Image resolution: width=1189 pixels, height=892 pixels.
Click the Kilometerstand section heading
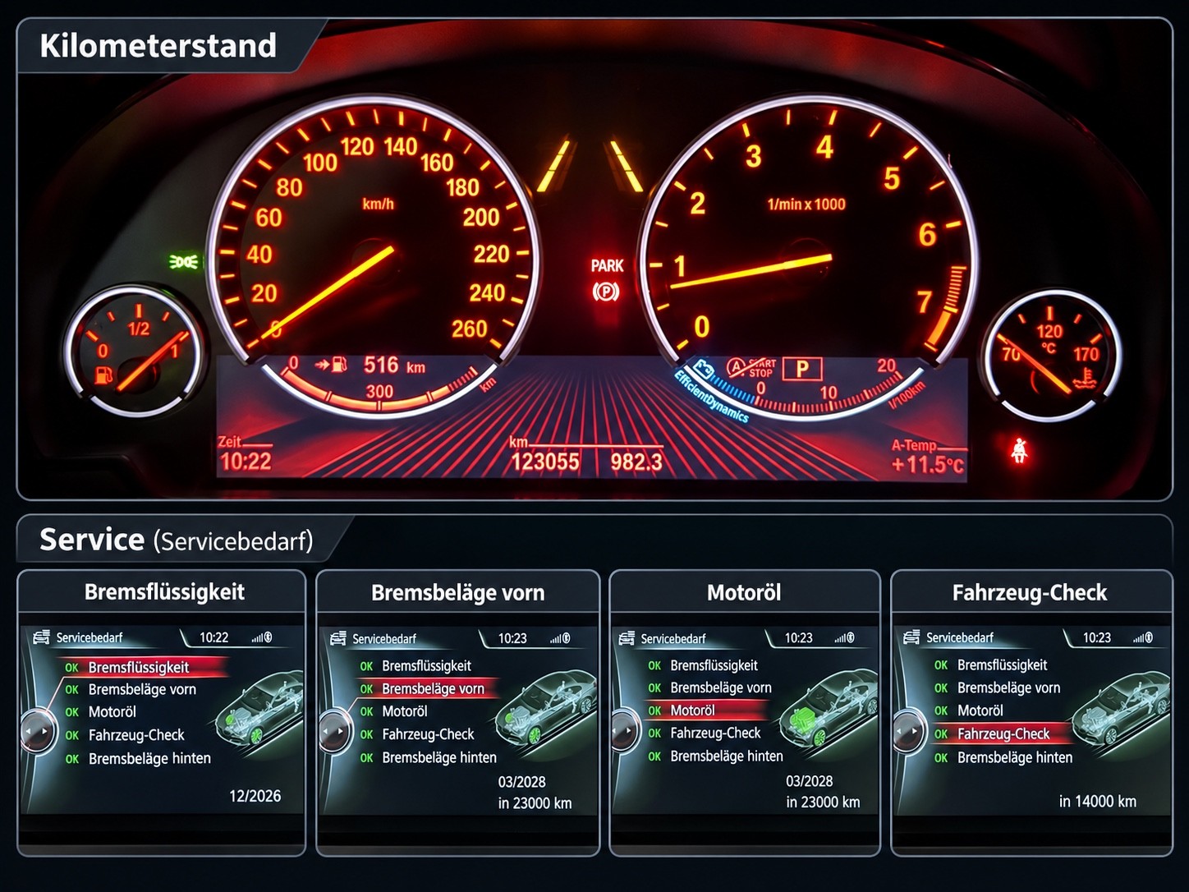pyautogui.click(x=158, y=46)
